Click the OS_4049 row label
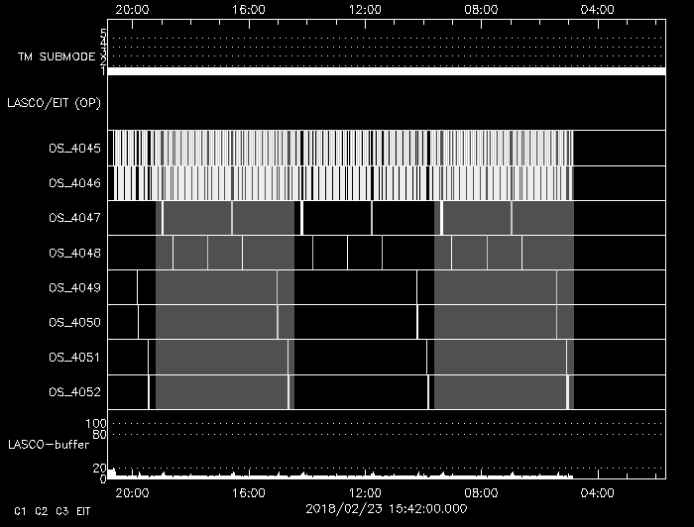Screen dimensions: 694x527 pyautogui.click(x=74, y=288)
